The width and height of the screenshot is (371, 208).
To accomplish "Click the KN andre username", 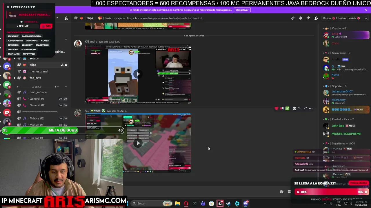I will [x=91, y=42].
